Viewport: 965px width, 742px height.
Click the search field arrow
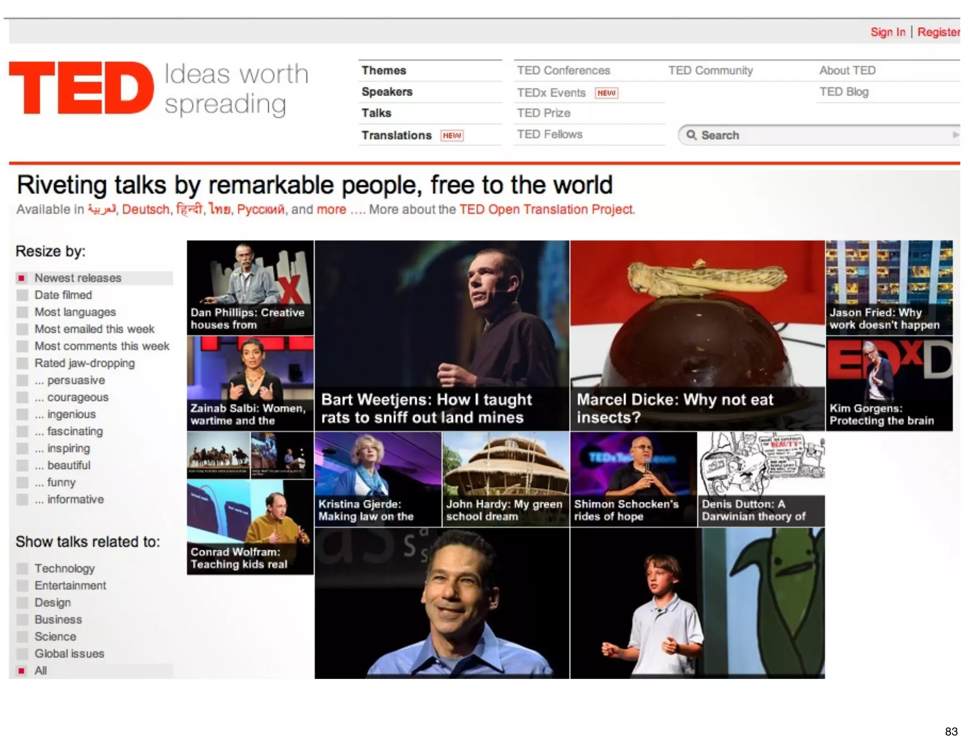tap(955, 135)
